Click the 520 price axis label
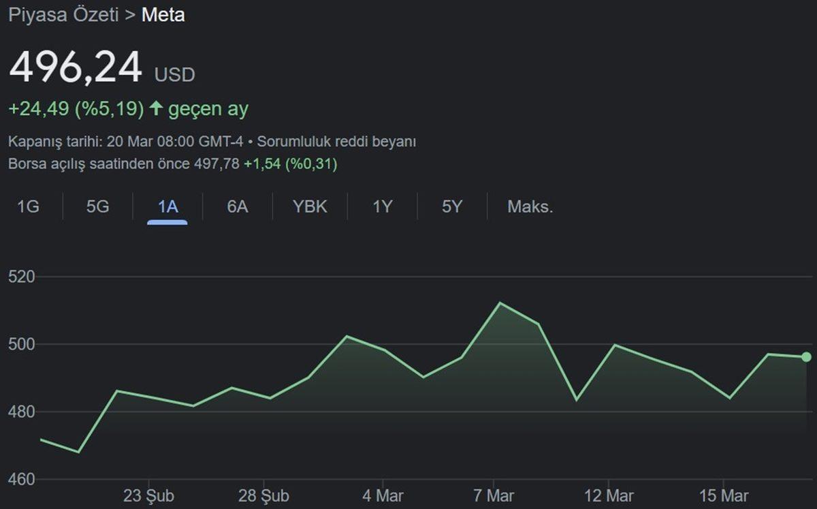Screen dimensions: 817x509 pos(20,277)
